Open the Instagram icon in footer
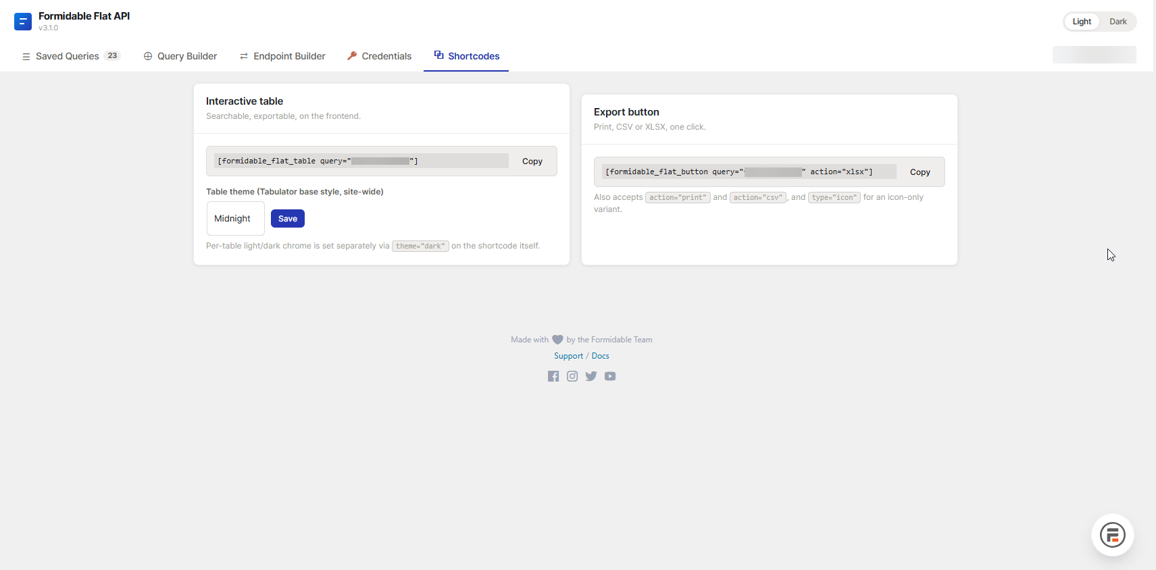 572,376
